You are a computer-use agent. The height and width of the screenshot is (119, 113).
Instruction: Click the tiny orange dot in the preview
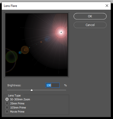click(x=41, y=42)
